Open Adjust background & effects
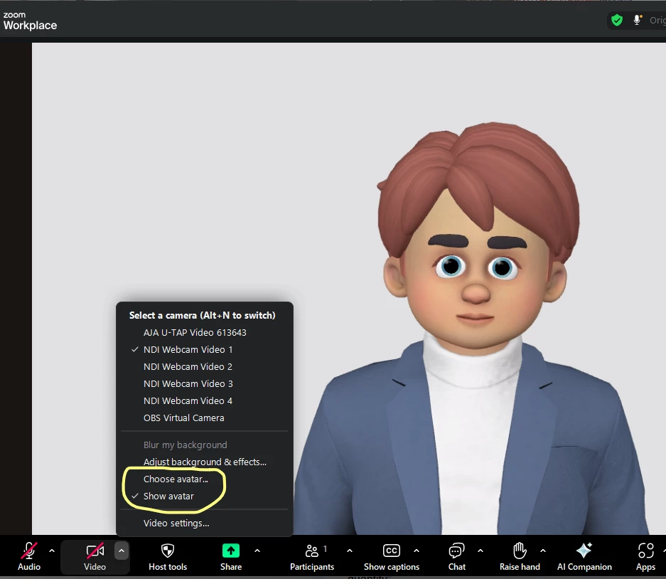This screenshot has height=579, width=666. point(204,462)
